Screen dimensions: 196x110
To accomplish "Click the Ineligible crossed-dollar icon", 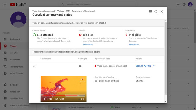I will coord(126,35).
